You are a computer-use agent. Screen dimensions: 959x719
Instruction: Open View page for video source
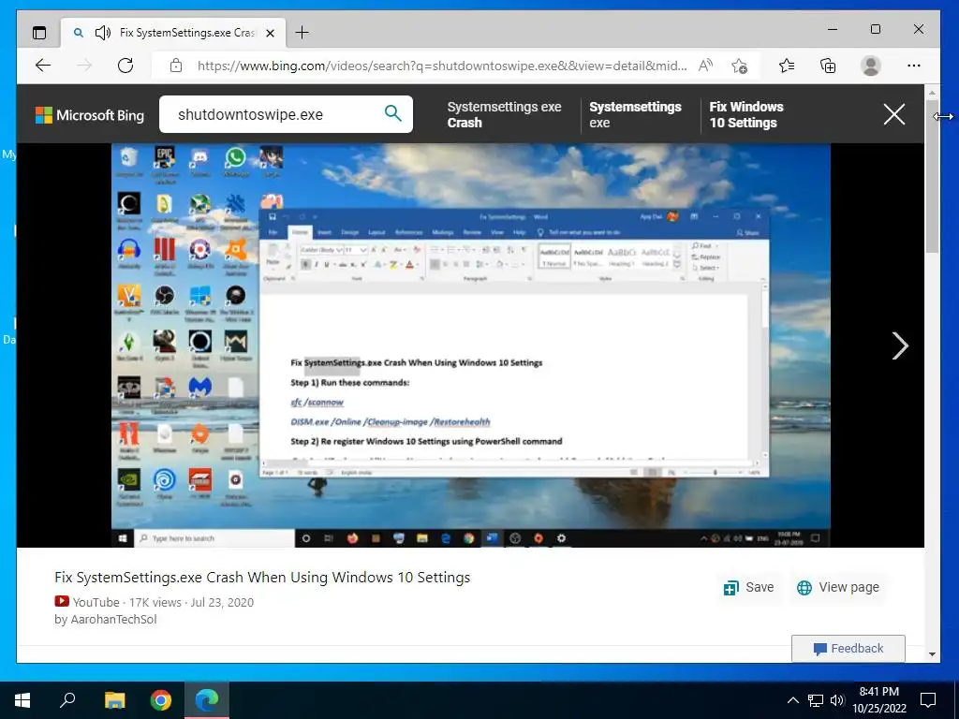tap(838, 588)
